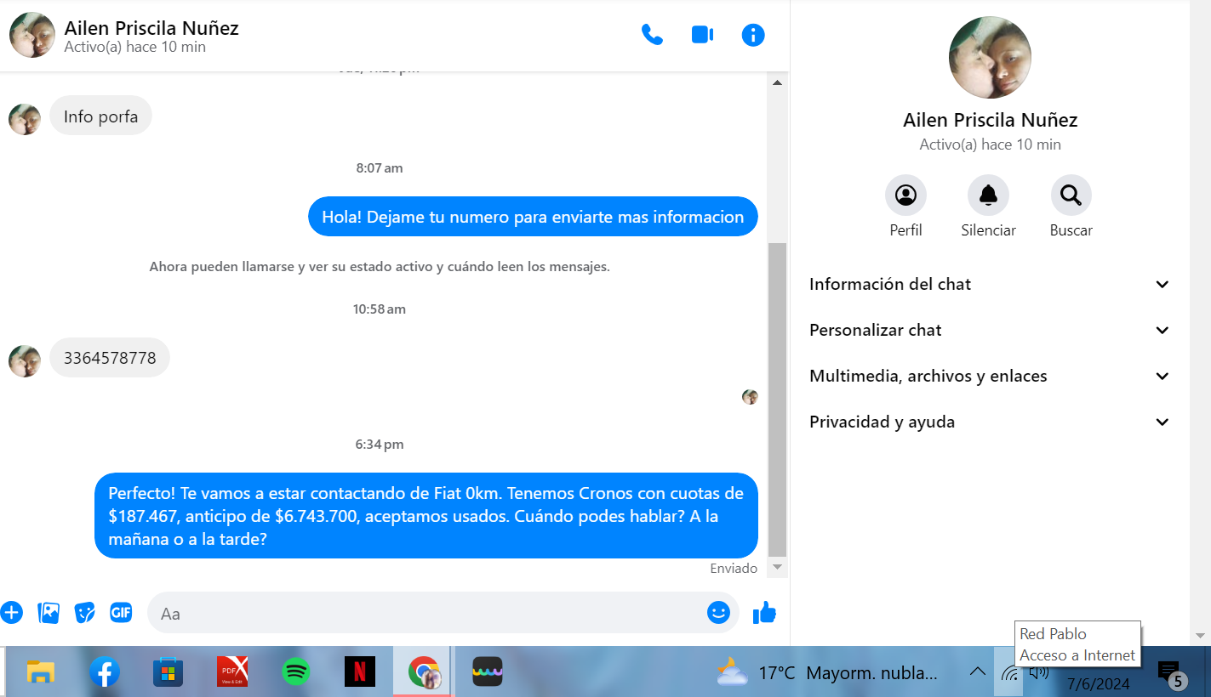Open the large profile picture in the side panel
Image resolution: width=1211 pixels, height=697 pixels.
click(990, 57)
